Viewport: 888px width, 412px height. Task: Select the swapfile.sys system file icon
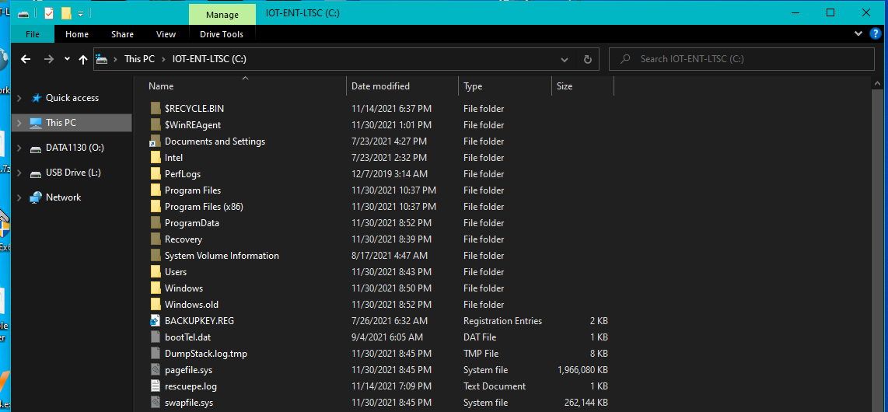pyautogui.click(x=156, y=403)
